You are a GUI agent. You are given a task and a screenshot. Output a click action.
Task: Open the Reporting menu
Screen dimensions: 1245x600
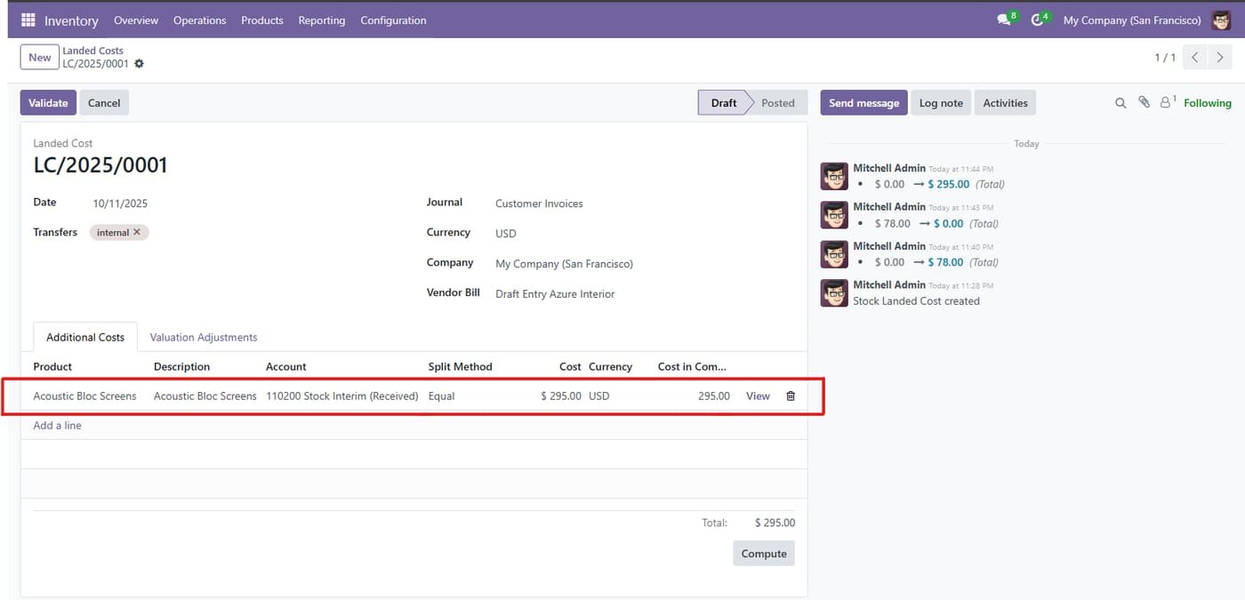click(x=322, y=20)
